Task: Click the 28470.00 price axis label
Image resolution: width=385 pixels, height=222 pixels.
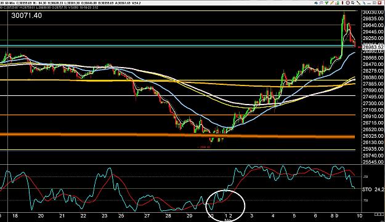Action: pyautogui.click(x=373, y=65)
